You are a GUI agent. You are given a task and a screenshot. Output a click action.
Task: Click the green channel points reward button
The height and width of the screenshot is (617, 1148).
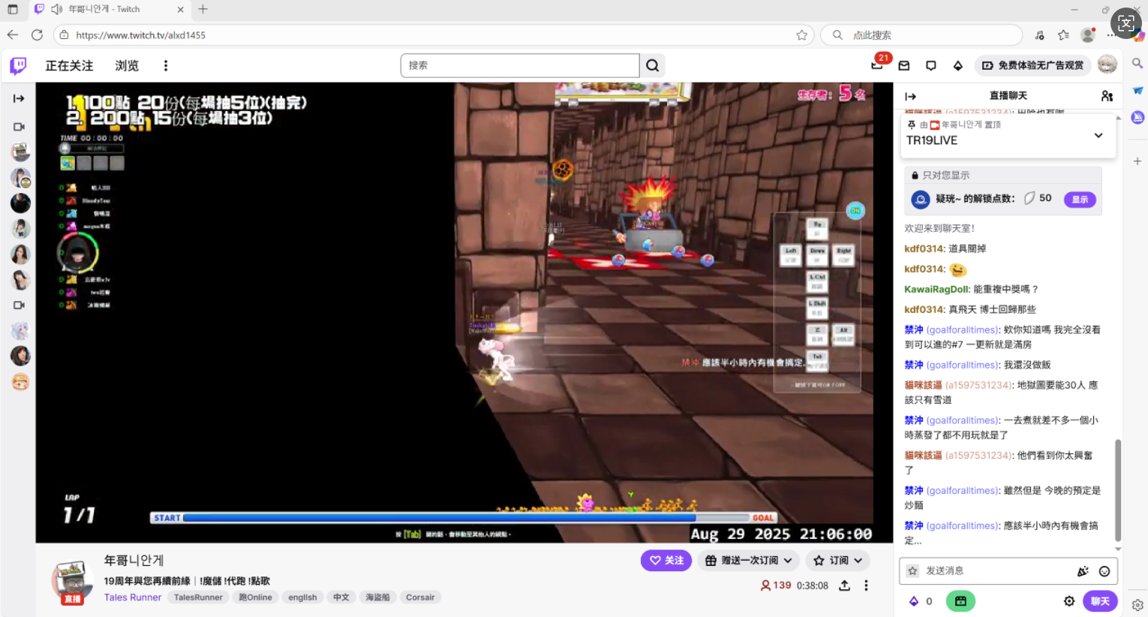click(x=960, y=601)
